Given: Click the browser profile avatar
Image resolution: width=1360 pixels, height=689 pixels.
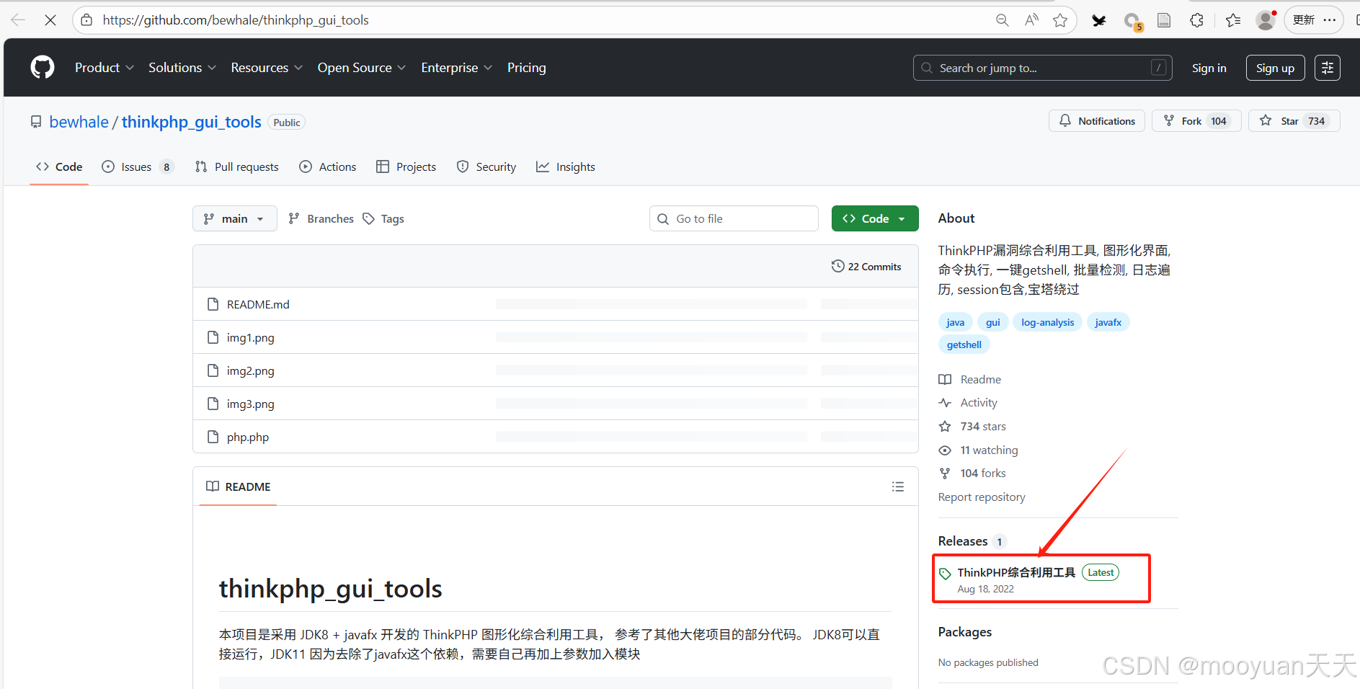Looking at the screenshot, I should click(x=1266, y=20).
